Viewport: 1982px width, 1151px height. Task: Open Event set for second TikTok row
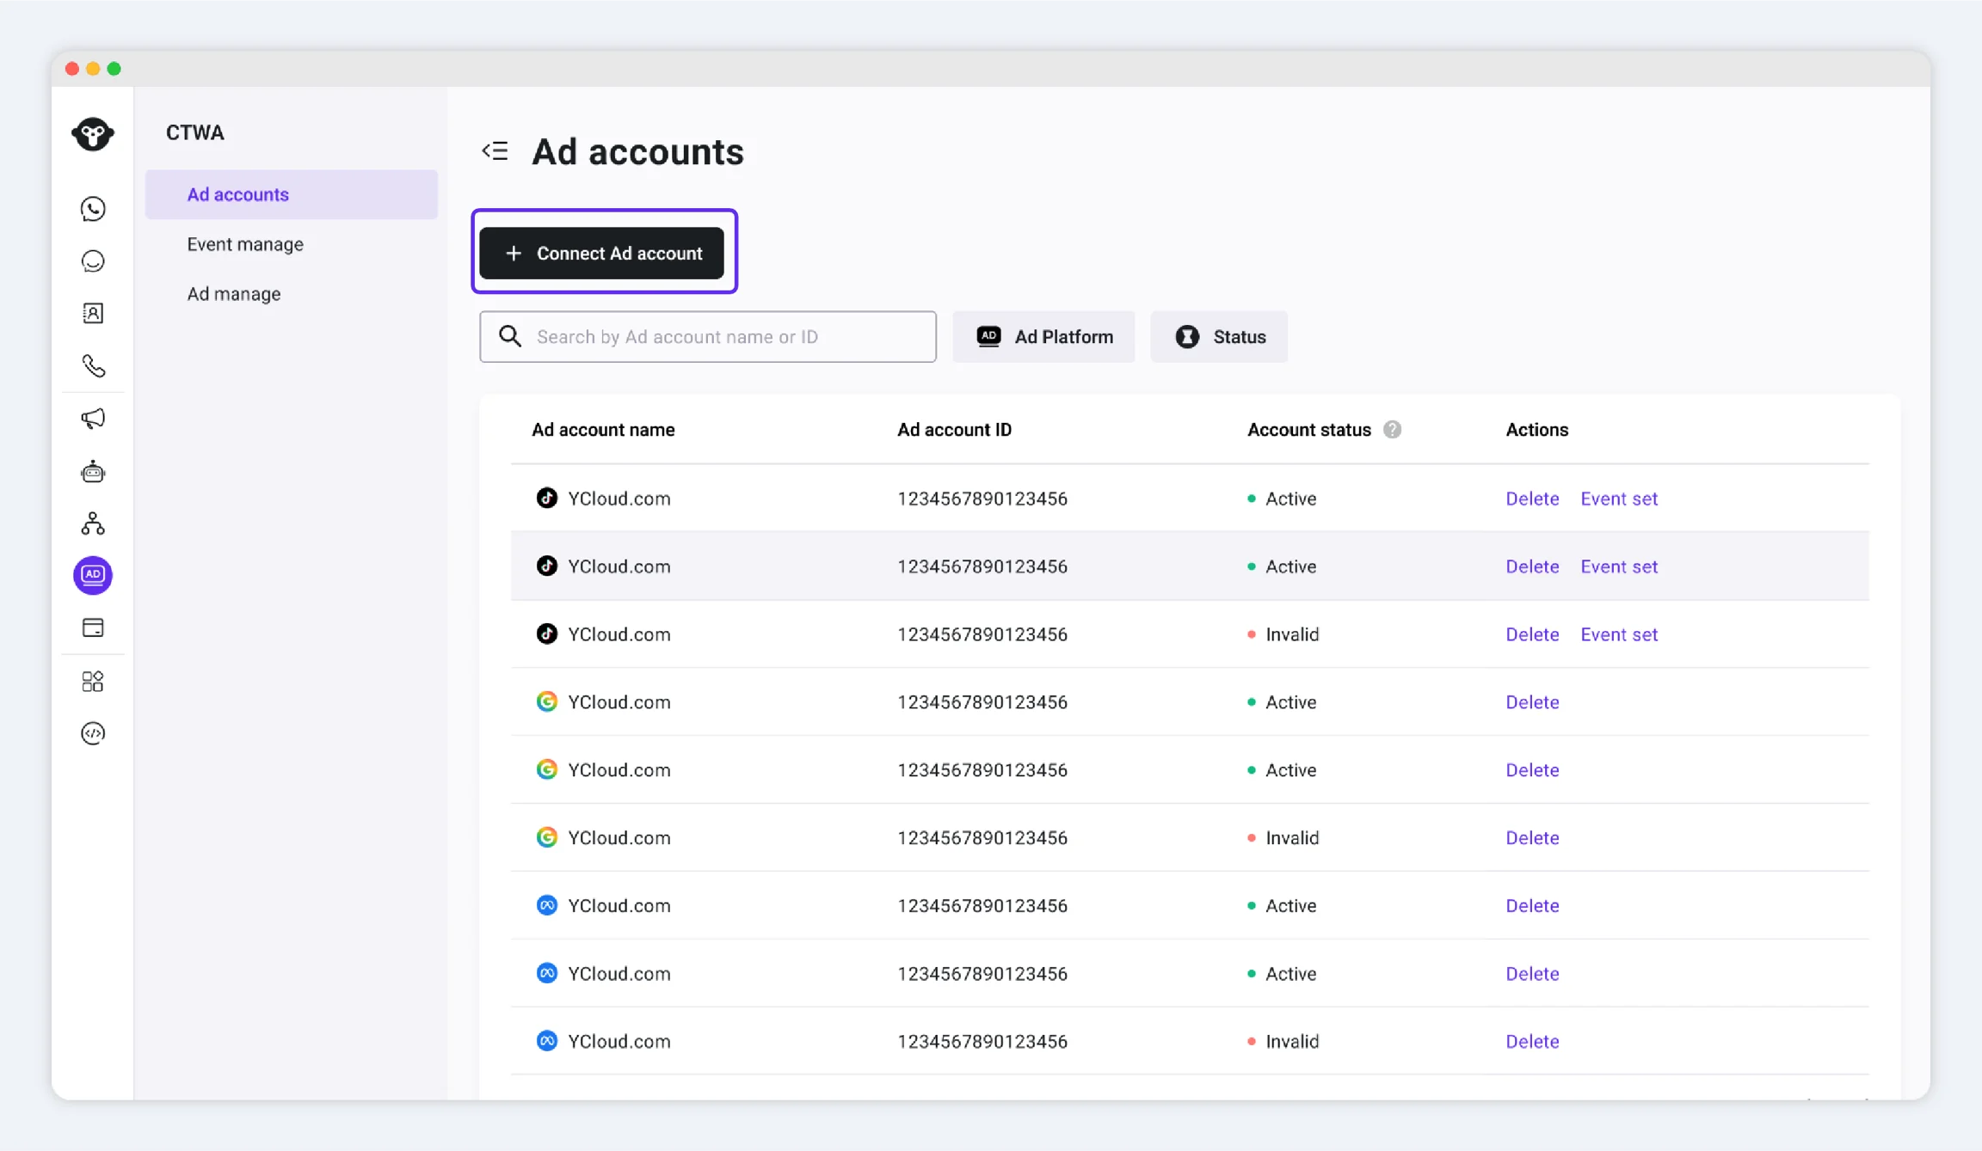click(x=1619, y=566)
